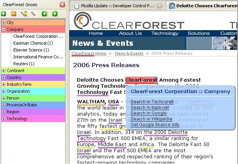This screenshot has width=238, height=164.
Task: Click the 2006 Press Releases heading
Action: tap(106, 65)
